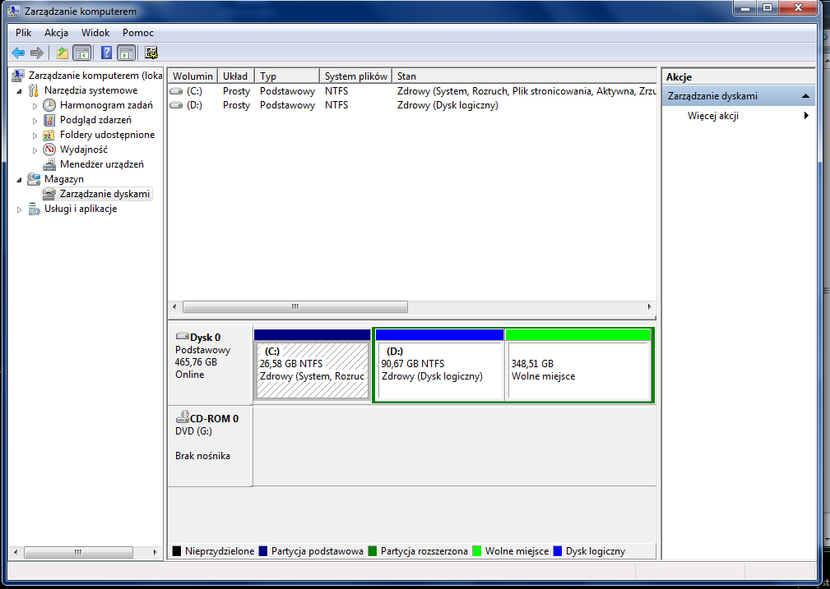
Task: Expand the Podgląd zdarzeń node
Action: [x=35, y=121]
